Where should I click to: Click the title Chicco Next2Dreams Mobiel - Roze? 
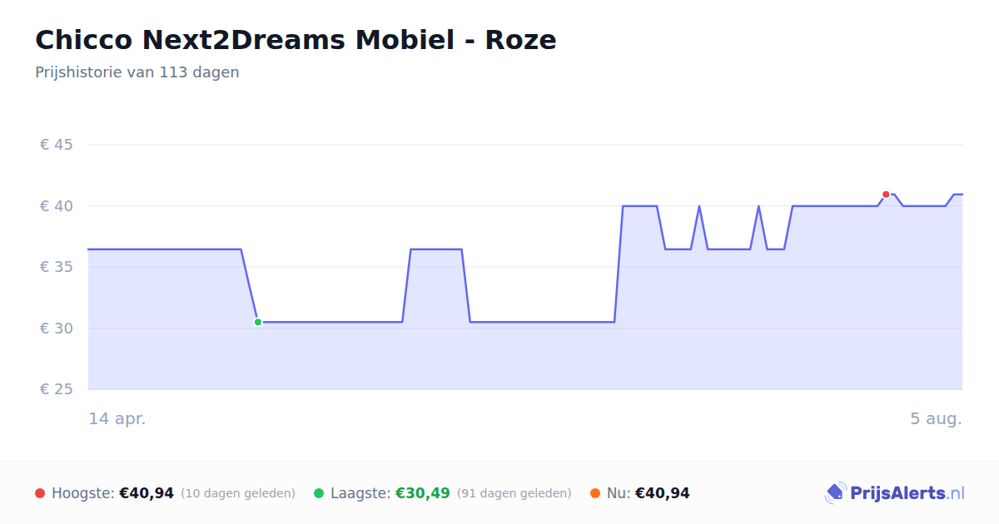tap(296, 39)
